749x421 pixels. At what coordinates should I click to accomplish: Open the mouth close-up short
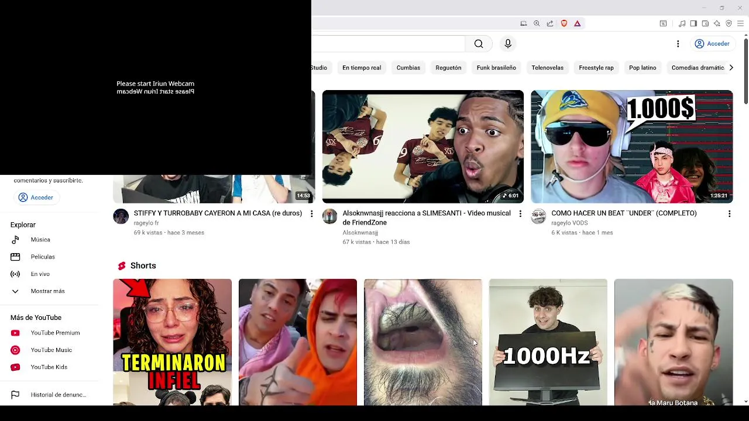tap(423, 342)
